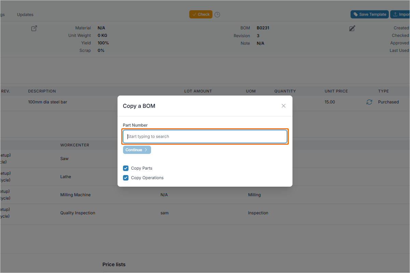The width and height of the screenshot is (410, 273).
Task: Click the 'sam' operator cell
Action: pyautogui.click(x=165, y=213)
